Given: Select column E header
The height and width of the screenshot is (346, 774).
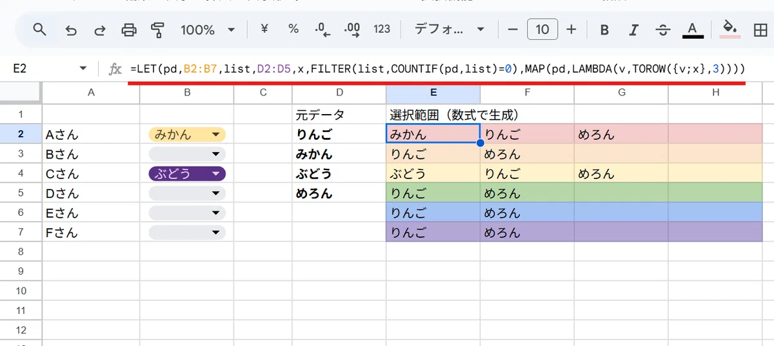Looking at the screenshot, I should point(433,93).
